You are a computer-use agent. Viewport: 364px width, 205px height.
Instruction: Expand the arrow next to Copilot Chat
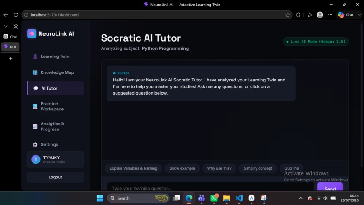[359, 15]
